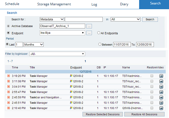This screenshot has height=118, width=169.
Task: Open video icon for 2:45:59 PM Taskbar session
Action: (x=161, y=97)
